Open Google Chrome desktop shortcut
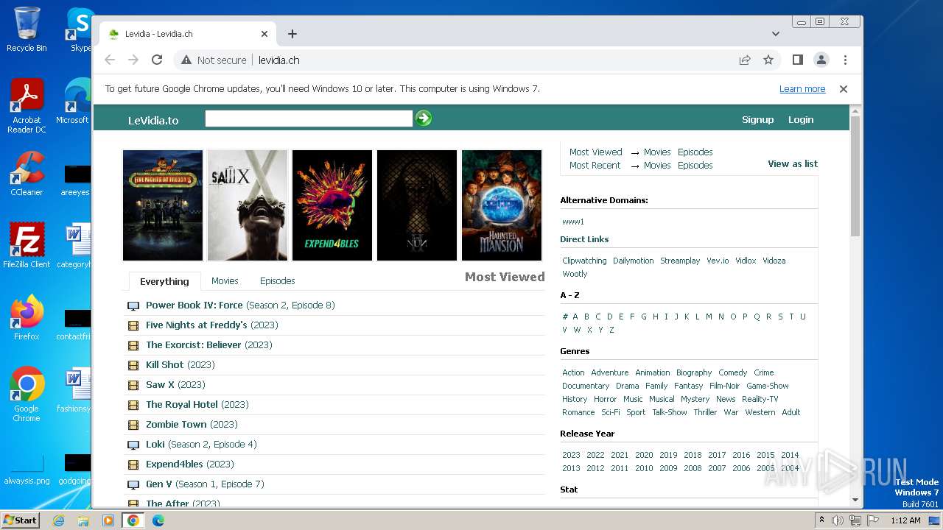 pyautogui.click(x=27, y=395)
